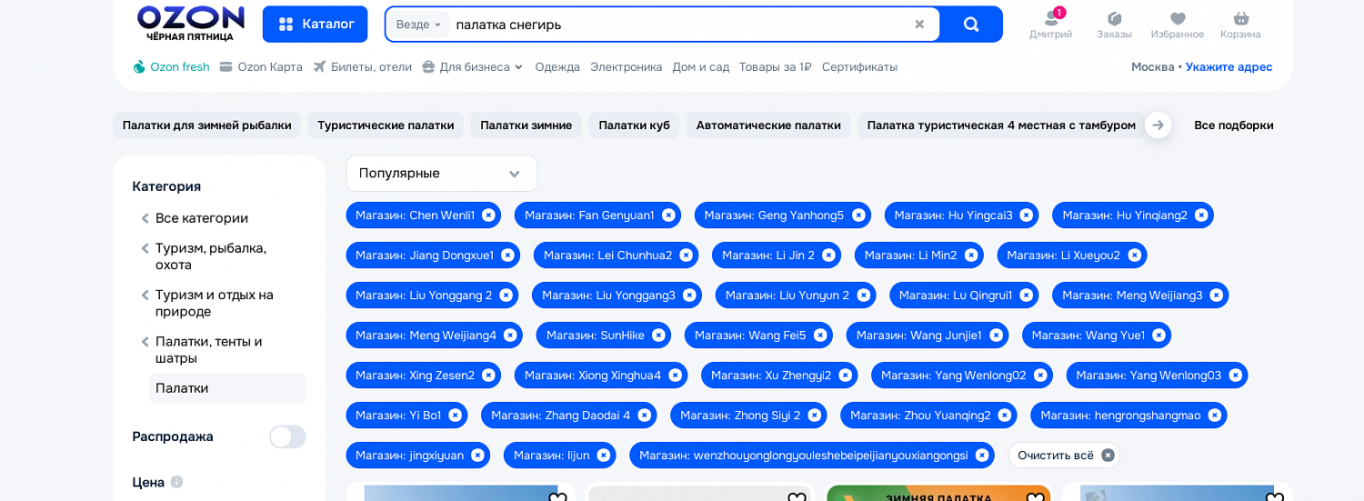Remove the Магазин: Wang Fei5 filter
Viewport: 1364px width, 501px height.
pyautogui.click(x=820, y=336)
